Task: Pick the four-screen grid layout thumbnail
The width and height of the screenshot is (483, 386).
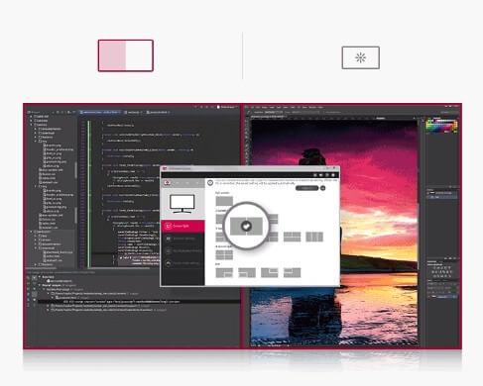Action: click(224, 254)
